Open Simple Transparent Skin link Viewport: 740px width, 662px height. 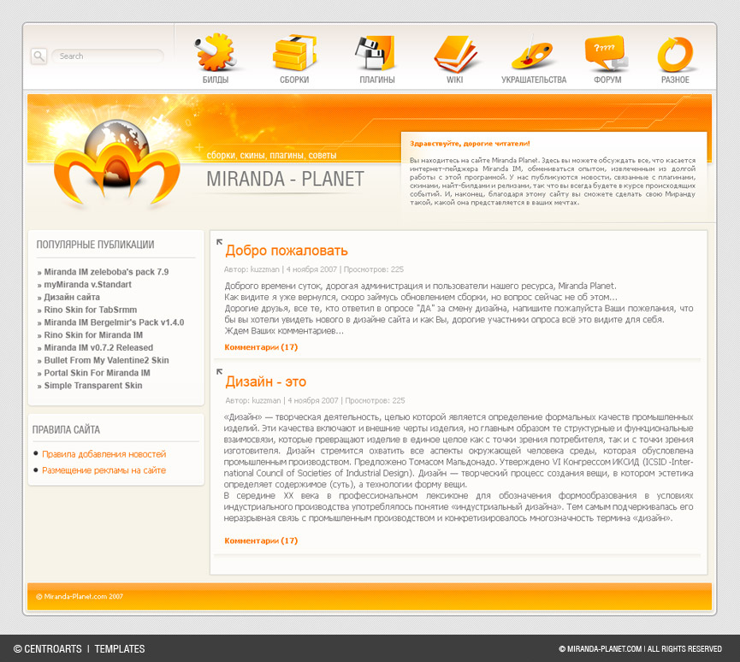click(x=93, y=386)
